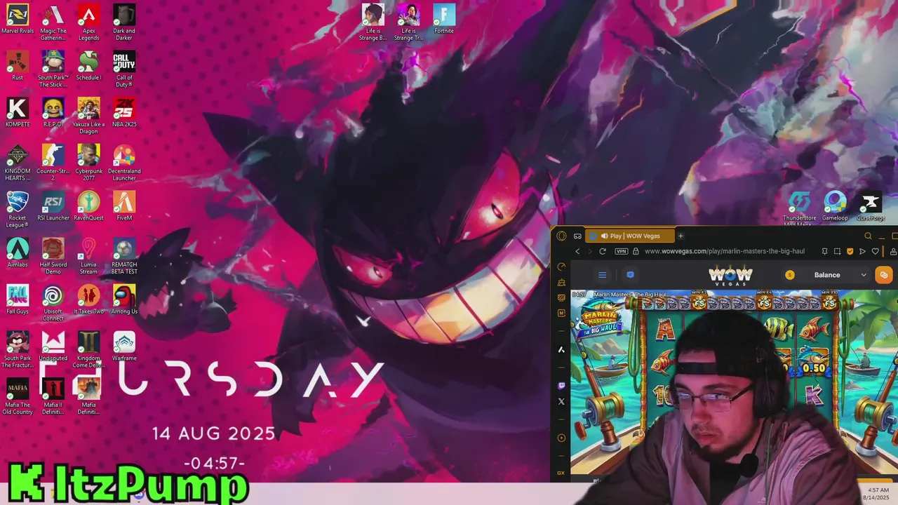Select the Gameloop desktop icon
Screen dimensions: 898x505
coord(835,206)
